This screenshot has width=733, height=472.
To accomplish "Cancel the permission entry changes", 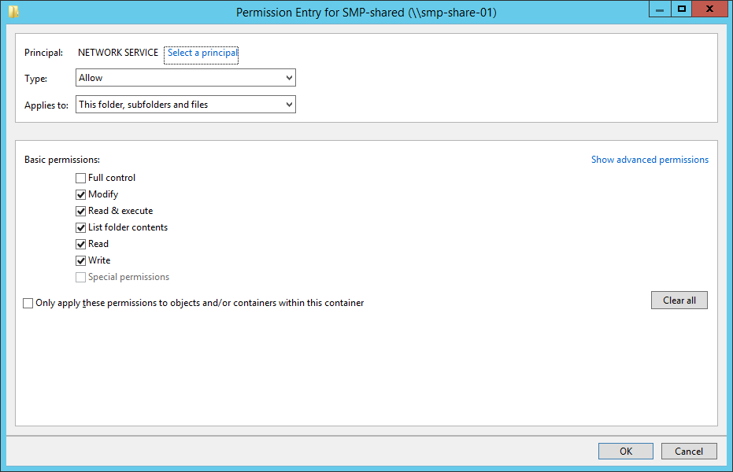I will (x=689, y=452).
